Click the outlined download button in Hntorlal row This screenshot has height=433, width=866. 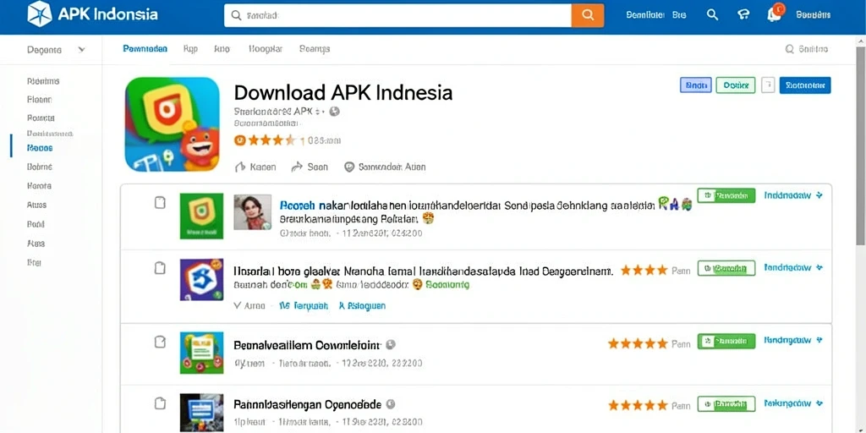tap(726, 268)
